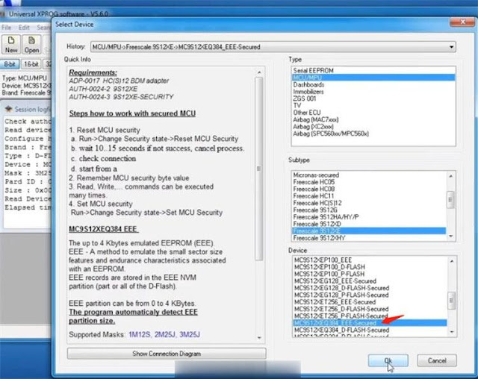478x379 pixels.
Task: Select MC9S12XEP100_P-FLASH device
Action: [370, 274]
